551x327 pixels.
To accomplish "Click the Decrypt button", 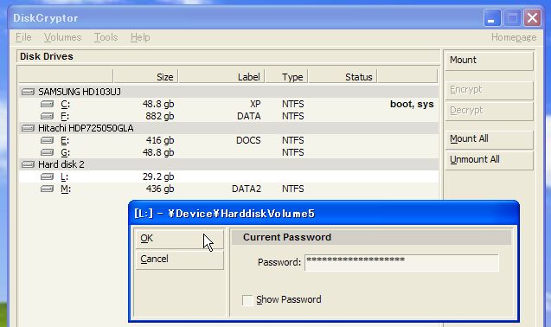I will pos(490,111).
